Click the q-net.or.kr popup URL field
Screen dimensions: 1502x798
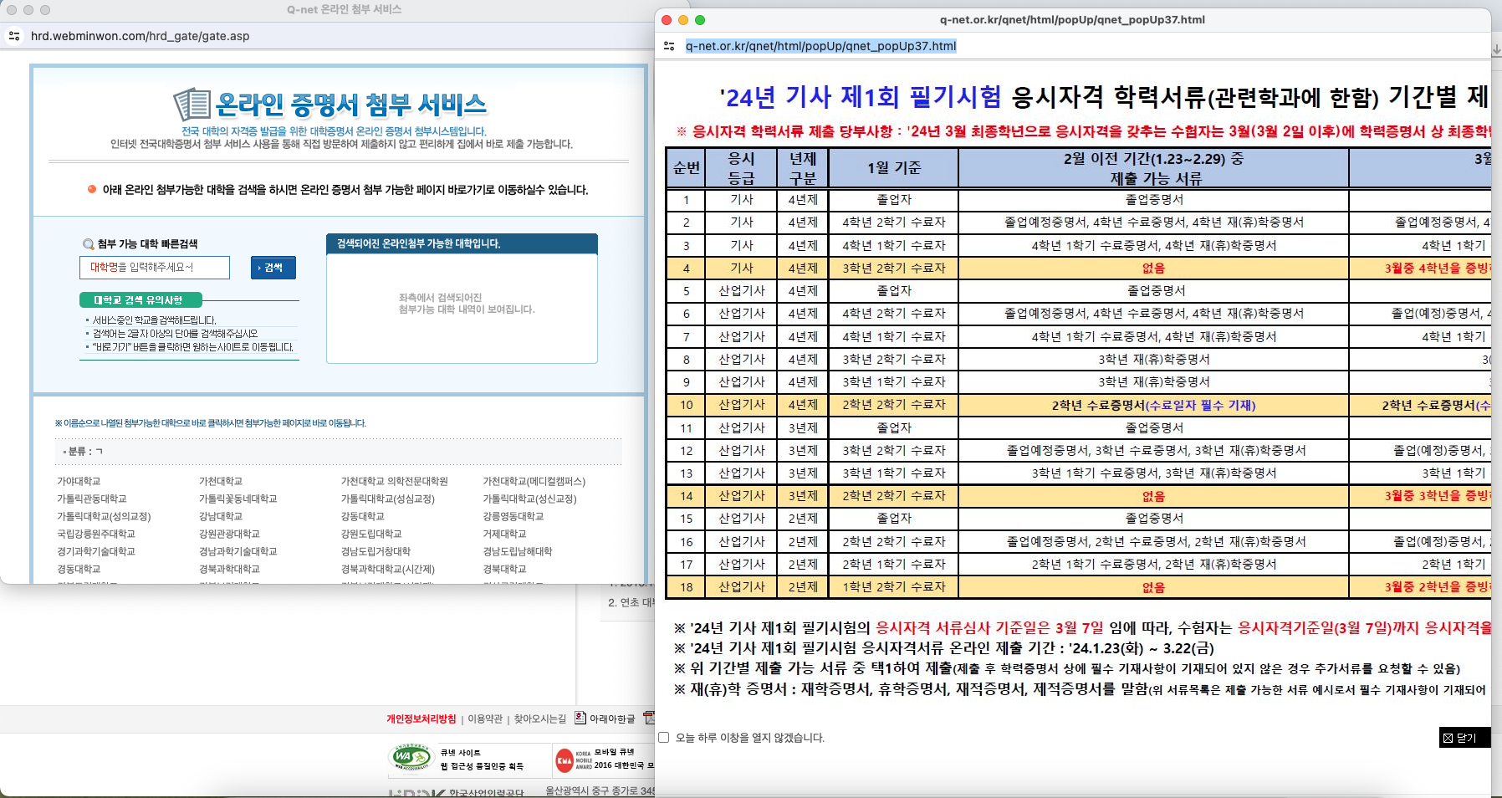pos(821,46)
